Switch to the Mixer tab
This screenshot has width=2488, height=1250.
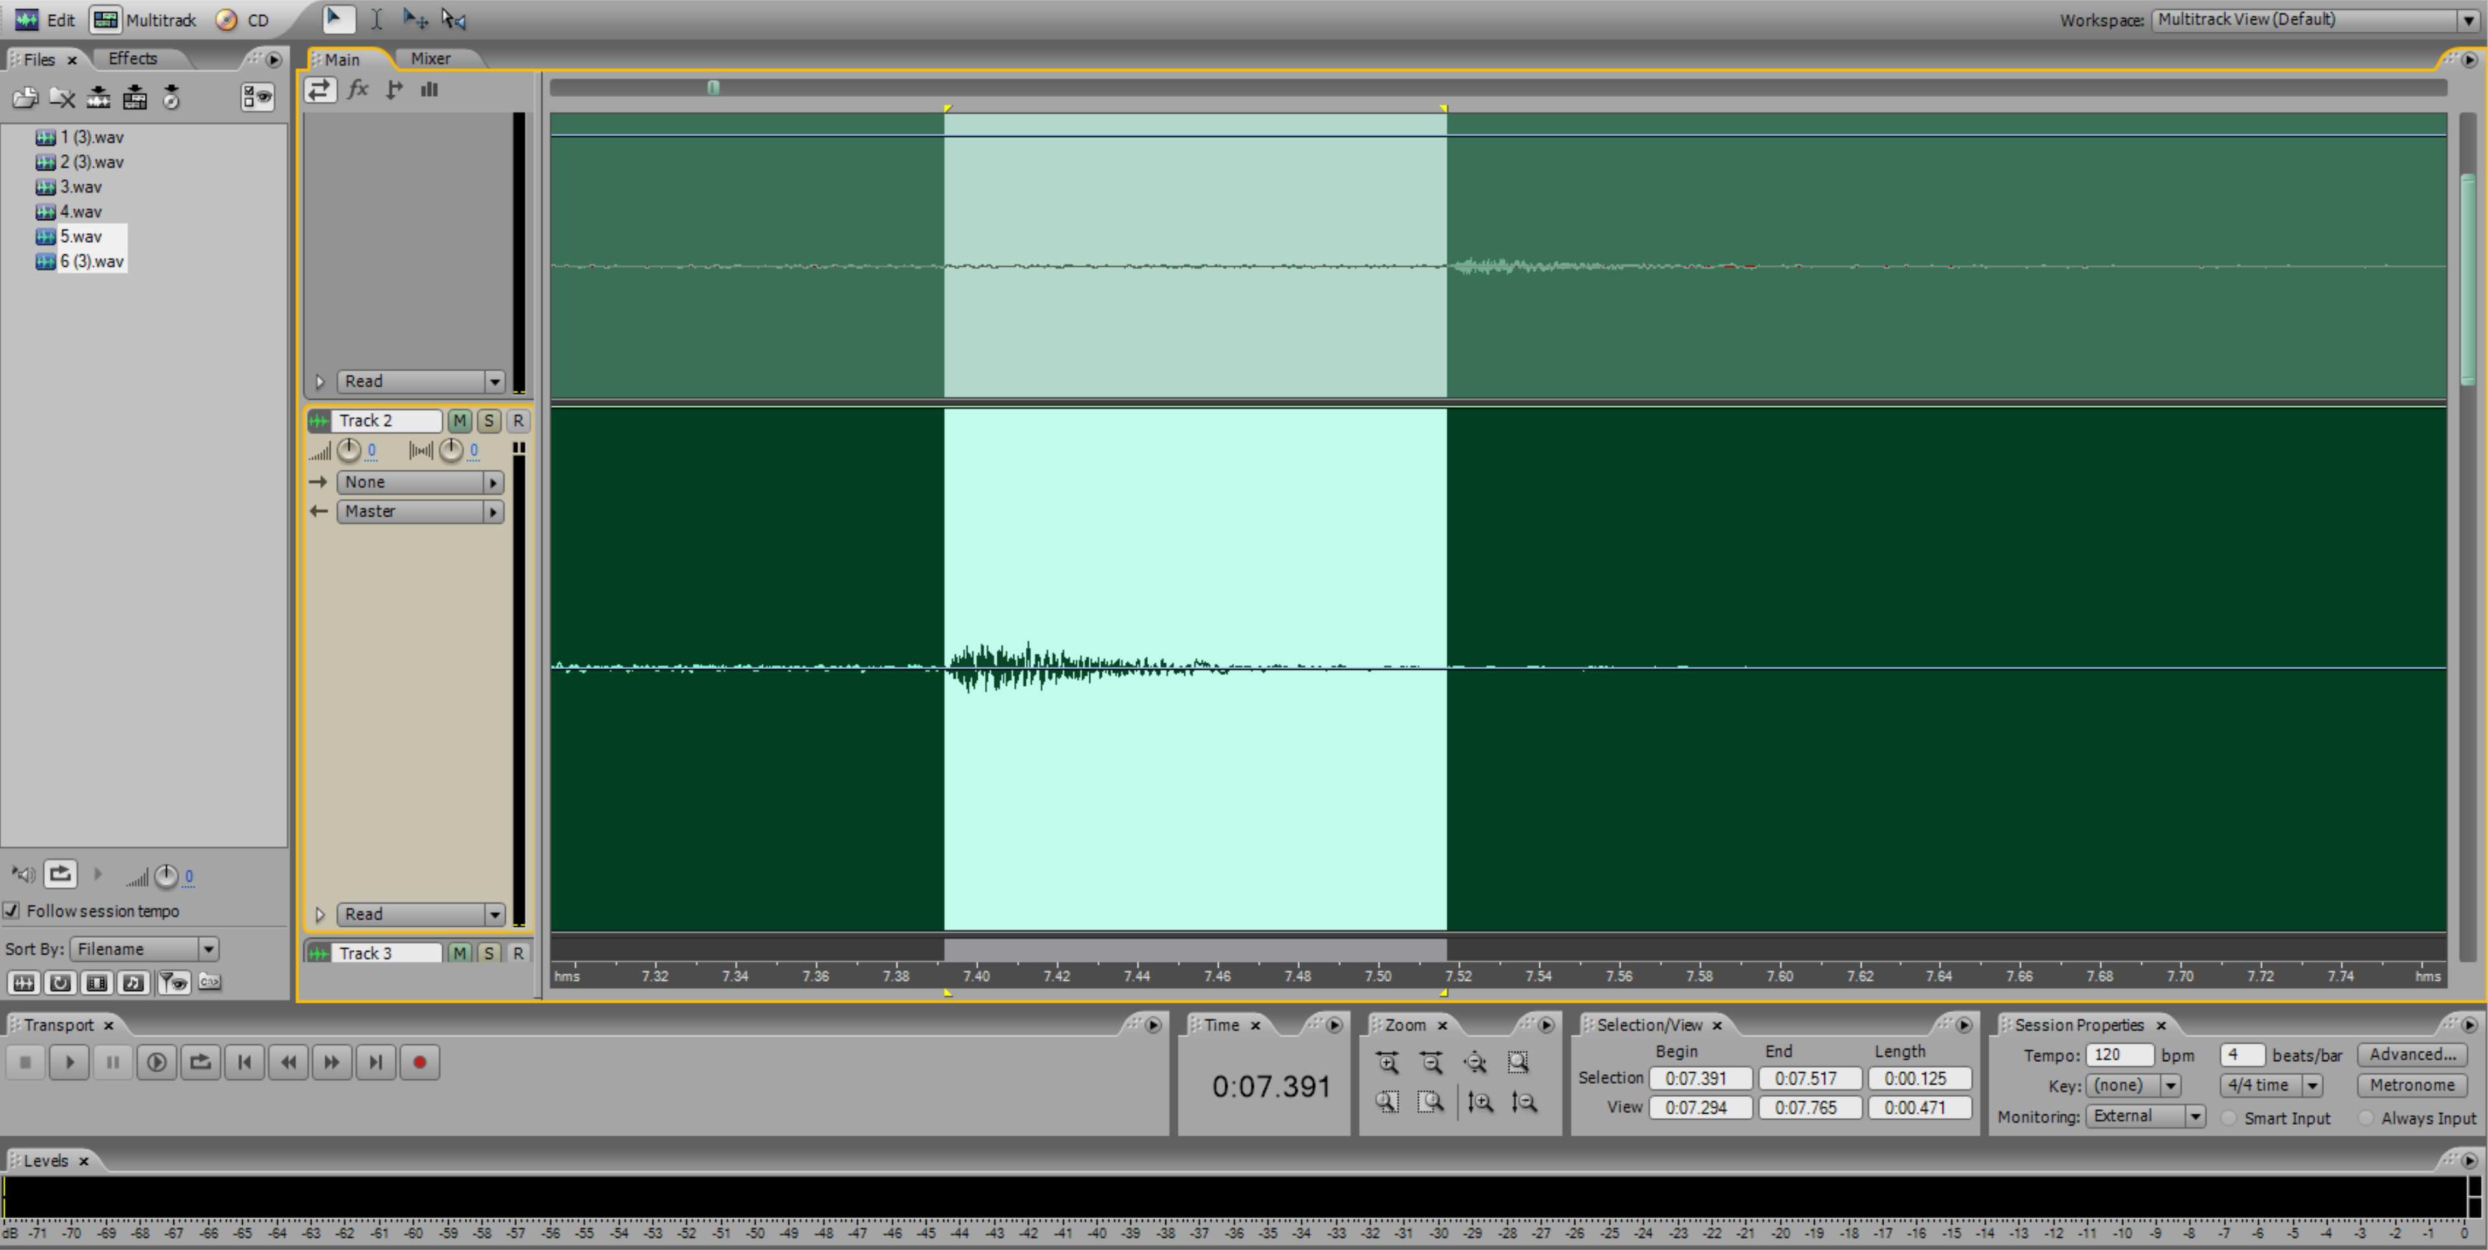coord(430,59)
